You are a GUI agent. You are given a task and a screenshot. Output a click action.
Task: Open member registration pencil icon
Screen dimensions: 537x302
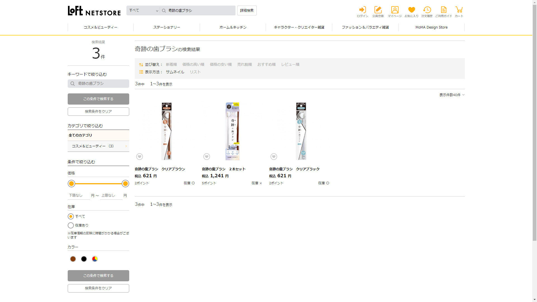pyautogui.click(x=378, y=10)
